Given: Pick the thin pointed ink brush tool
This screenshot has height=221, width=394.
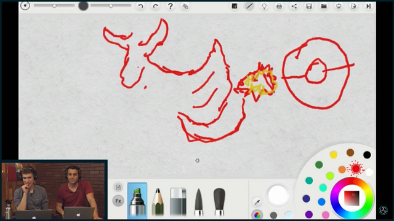Looking at the screenshot, I should (198, 202).
